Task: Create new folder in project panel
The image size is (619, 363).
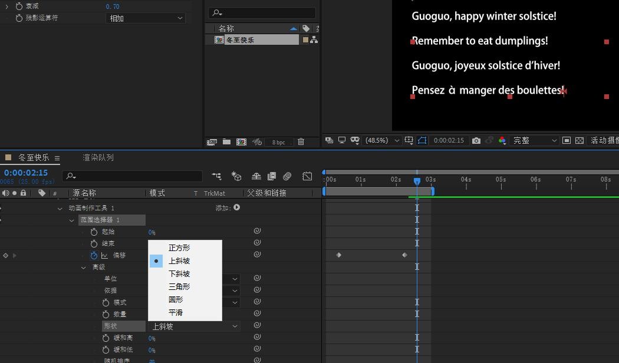Action: [x=226, y=141]
